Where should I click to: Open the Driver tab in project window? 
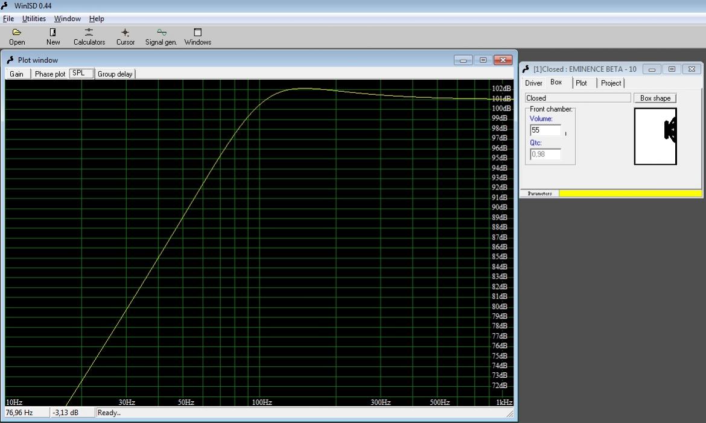(533, 83)
